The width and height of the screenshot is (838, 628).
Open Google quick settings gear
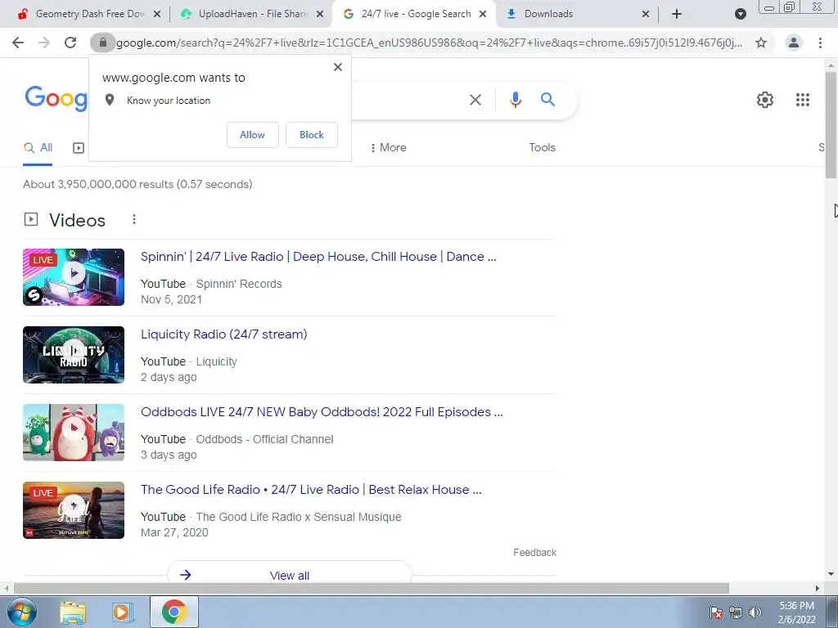(765, 100)
